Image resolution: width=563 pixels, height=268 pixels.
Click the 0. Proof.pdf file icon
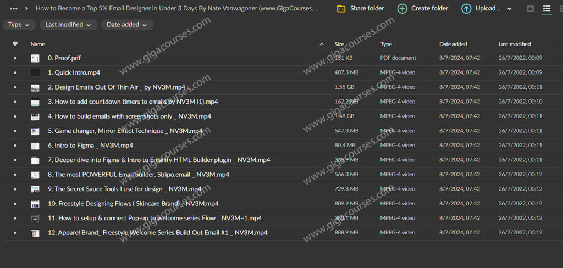pos(35,58)
